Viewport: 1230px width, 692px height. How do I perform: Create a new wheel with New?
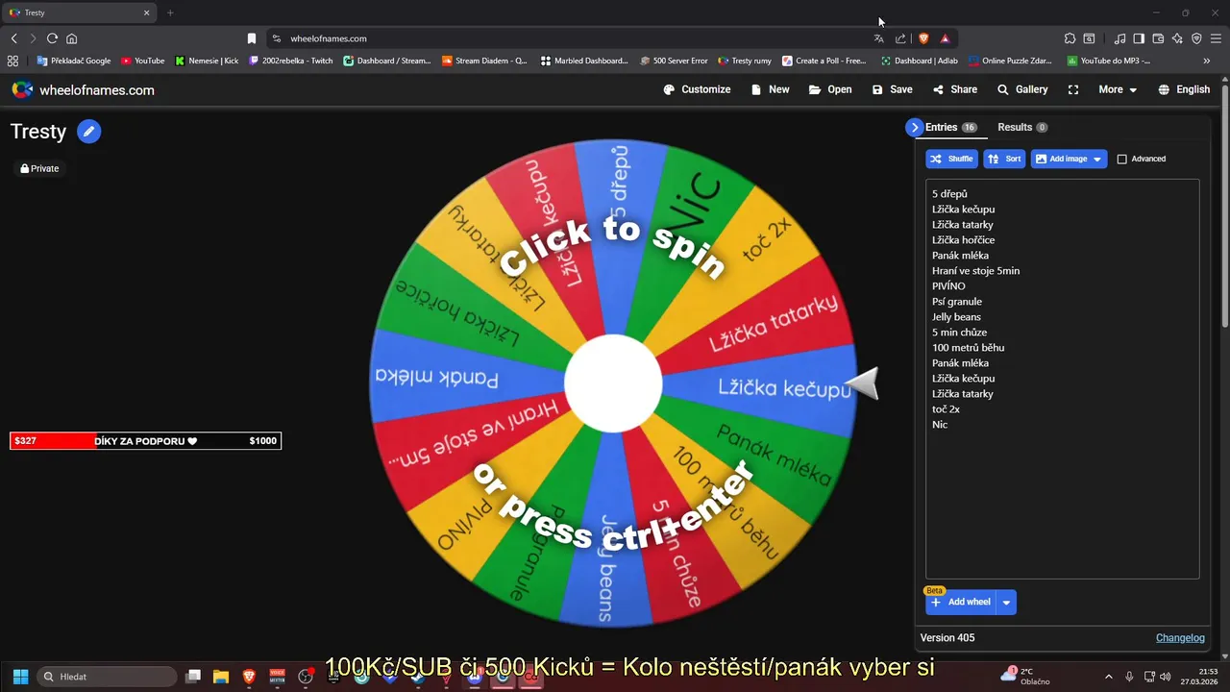tap(771, 89)
